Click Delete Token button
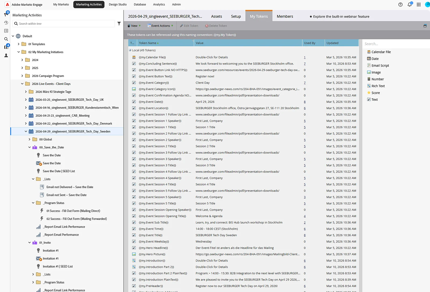The width and height of the screenshot is (430, 292). click(x=216, y=26)
